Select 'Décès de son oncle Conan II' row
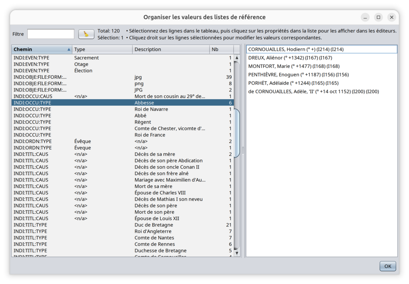The width and height of the screenshot is (409, 284). point(123,167)
